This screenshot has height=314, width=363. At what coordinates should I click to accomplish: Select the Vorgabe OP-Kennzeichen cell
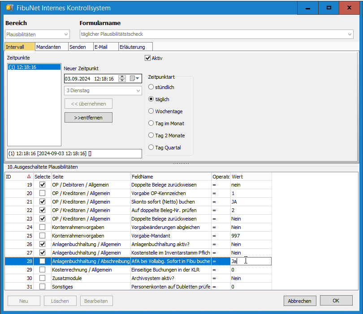(171, 193)
